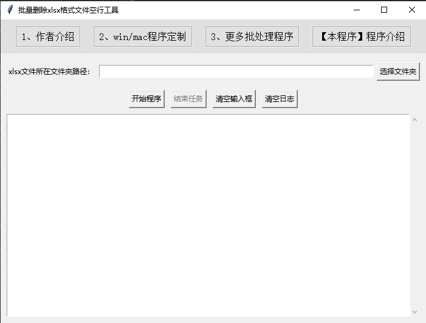Open 3、更多批处理程序

click(x=252, y=36)
